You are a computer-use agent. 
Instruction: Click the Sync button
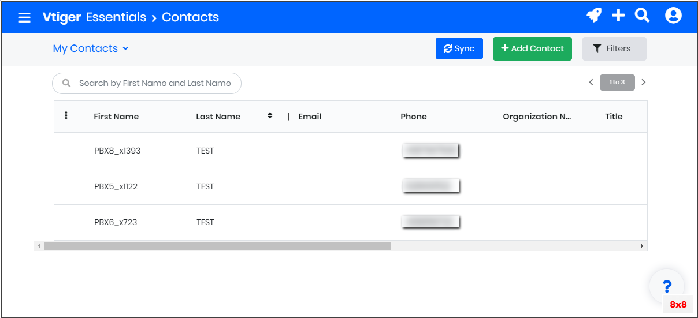(x=459, y=48)
